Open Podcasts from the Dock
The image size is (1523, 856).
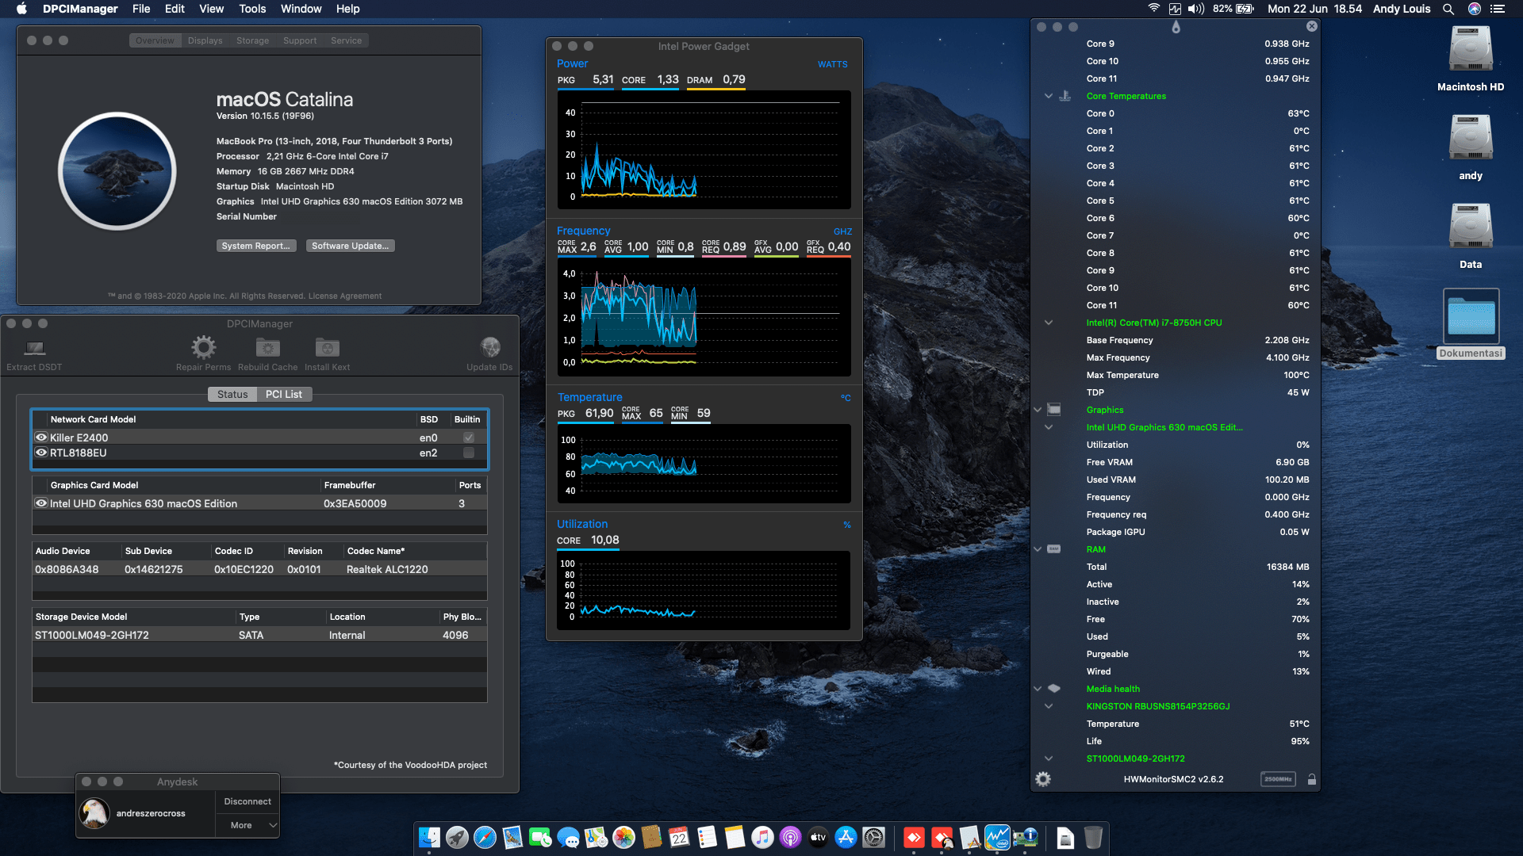point(790,837)
